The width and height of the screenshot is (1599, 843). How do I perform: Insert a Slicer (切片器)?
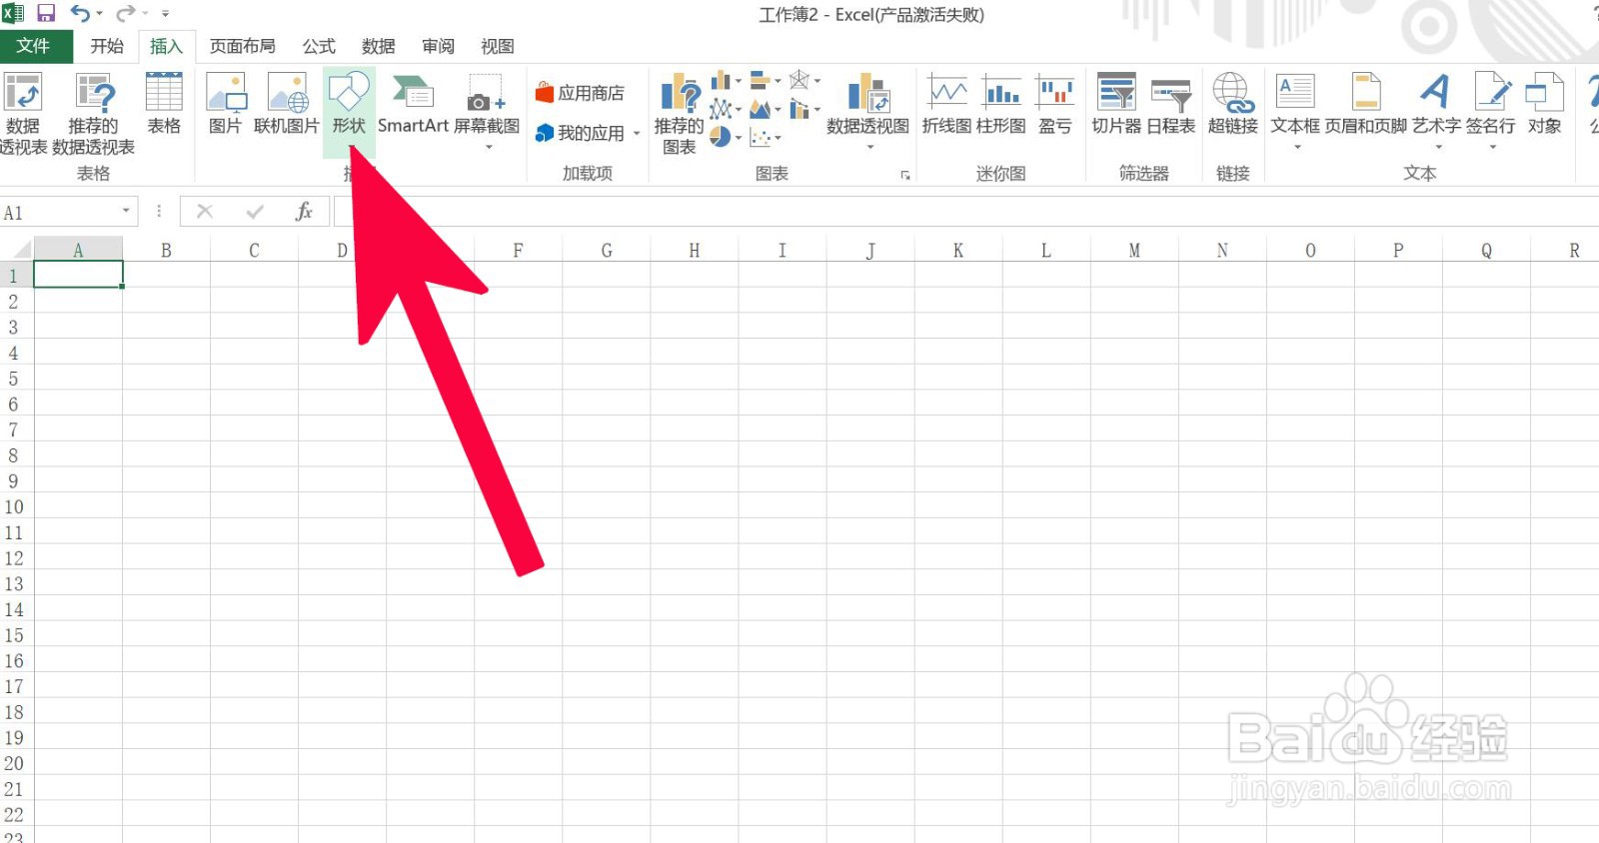coord(1116,104)
